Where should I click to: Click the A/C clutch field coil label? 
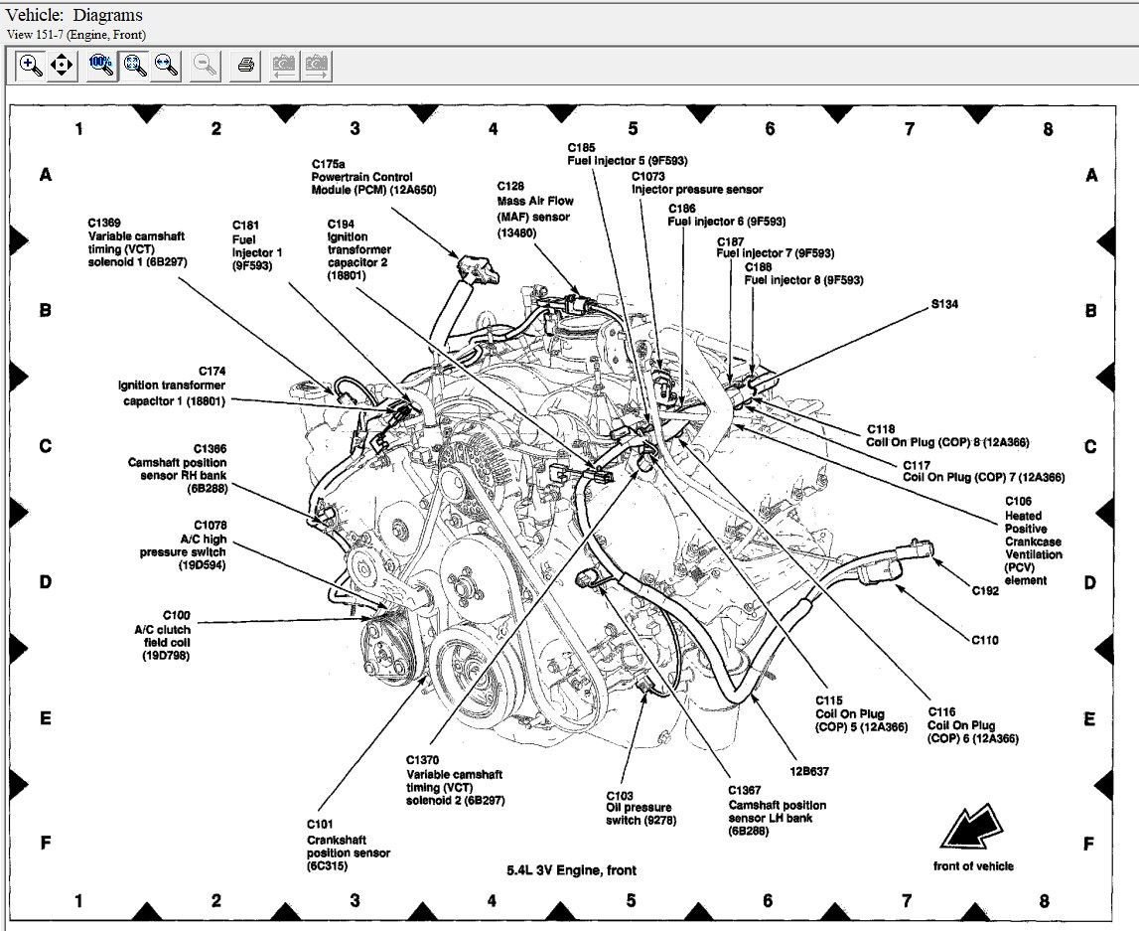pos(162,635)
